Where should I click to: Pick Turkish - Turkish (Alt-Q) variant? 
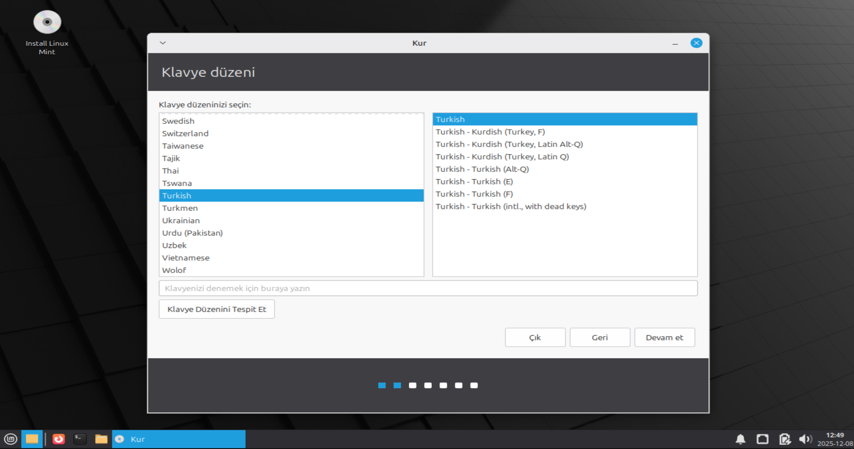pyautogui.click(x=482, y=169)
